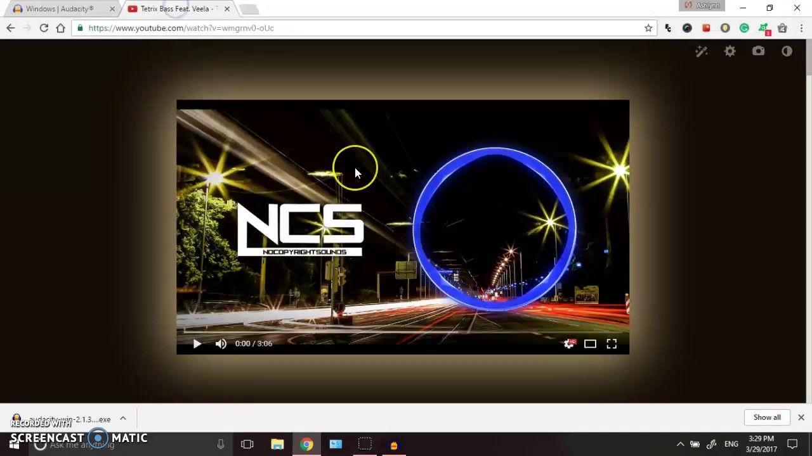Open the EC extension icon
The image size is (812, 456).
point(668,28)
